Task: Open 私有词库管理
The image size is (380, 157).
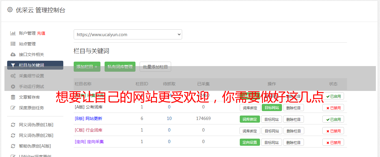Action: point(120,67)
